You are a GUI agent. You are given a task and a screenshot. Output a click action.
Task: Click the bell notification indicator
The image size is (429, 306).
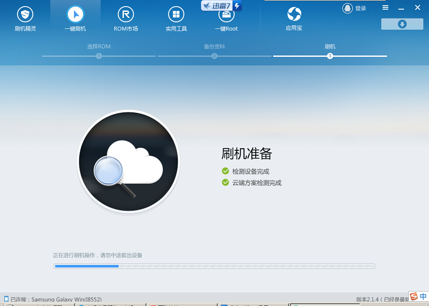pos(347,8)
